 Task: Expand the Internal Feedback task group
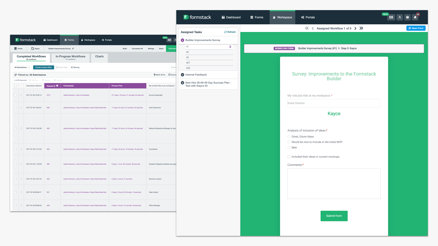[x=208, y=75]
